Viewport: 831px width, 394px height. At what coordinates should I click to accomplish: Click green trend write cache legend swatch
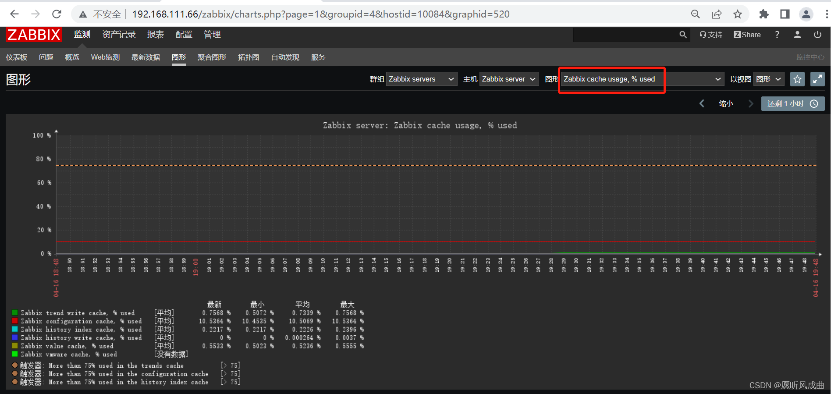tap(15, 312)
